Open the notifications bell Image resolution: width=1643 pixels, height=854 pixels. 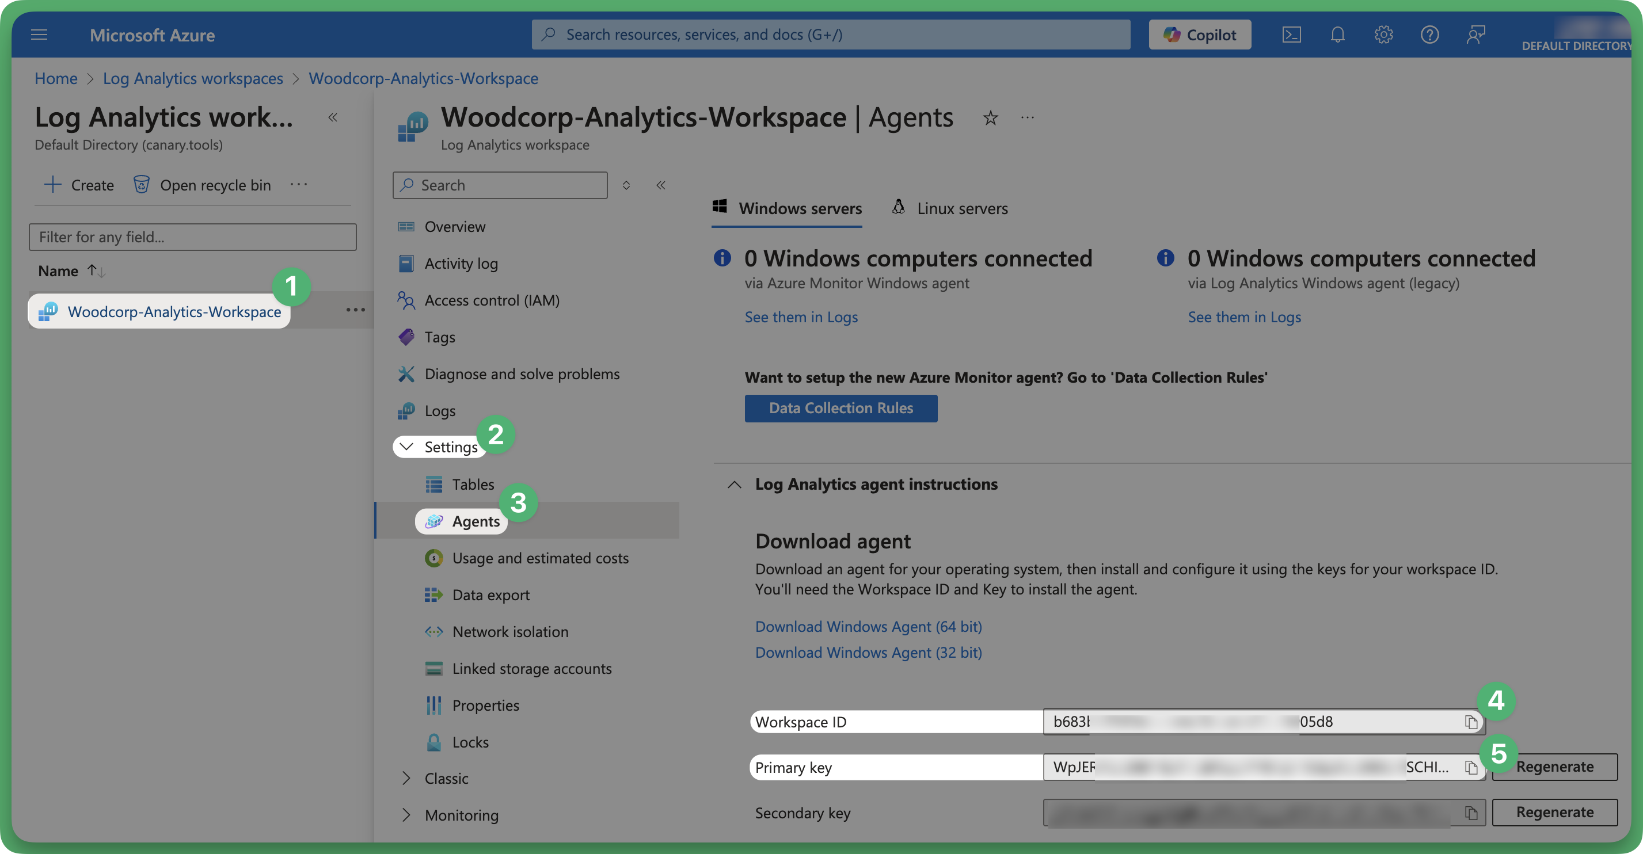pyautogui.click(x=1337, y=35)
